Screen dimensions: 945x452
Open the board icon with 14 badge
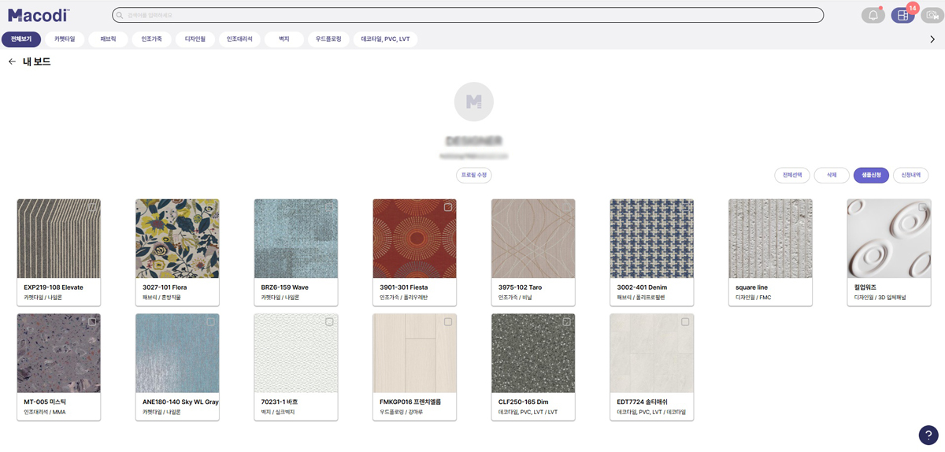coord(902,15)
